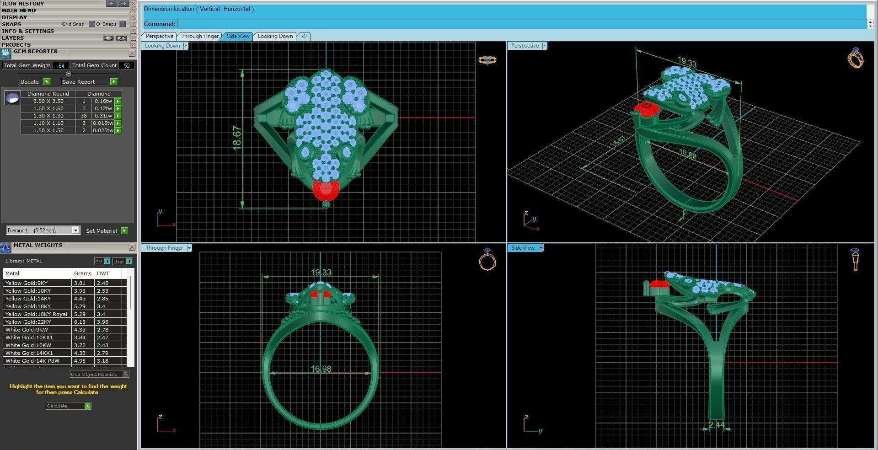Image resolution: width=878 pixels, height=450 pixels.
Task: Click the 16.98 dimension in Through Finger view
Action: [321, 369]
